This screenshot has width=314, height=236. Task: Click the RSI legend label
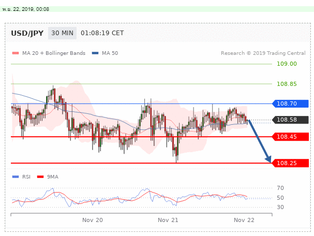click(26, 176)
